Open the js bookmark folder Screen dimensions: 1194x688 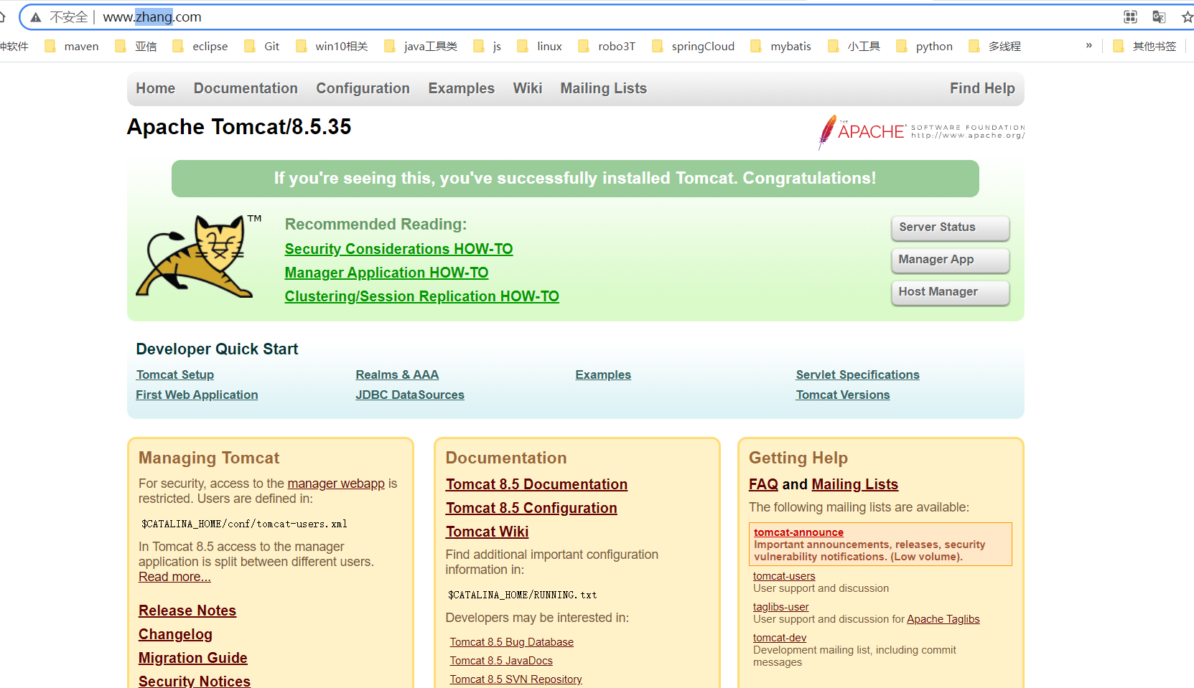(x=488, y=47)
